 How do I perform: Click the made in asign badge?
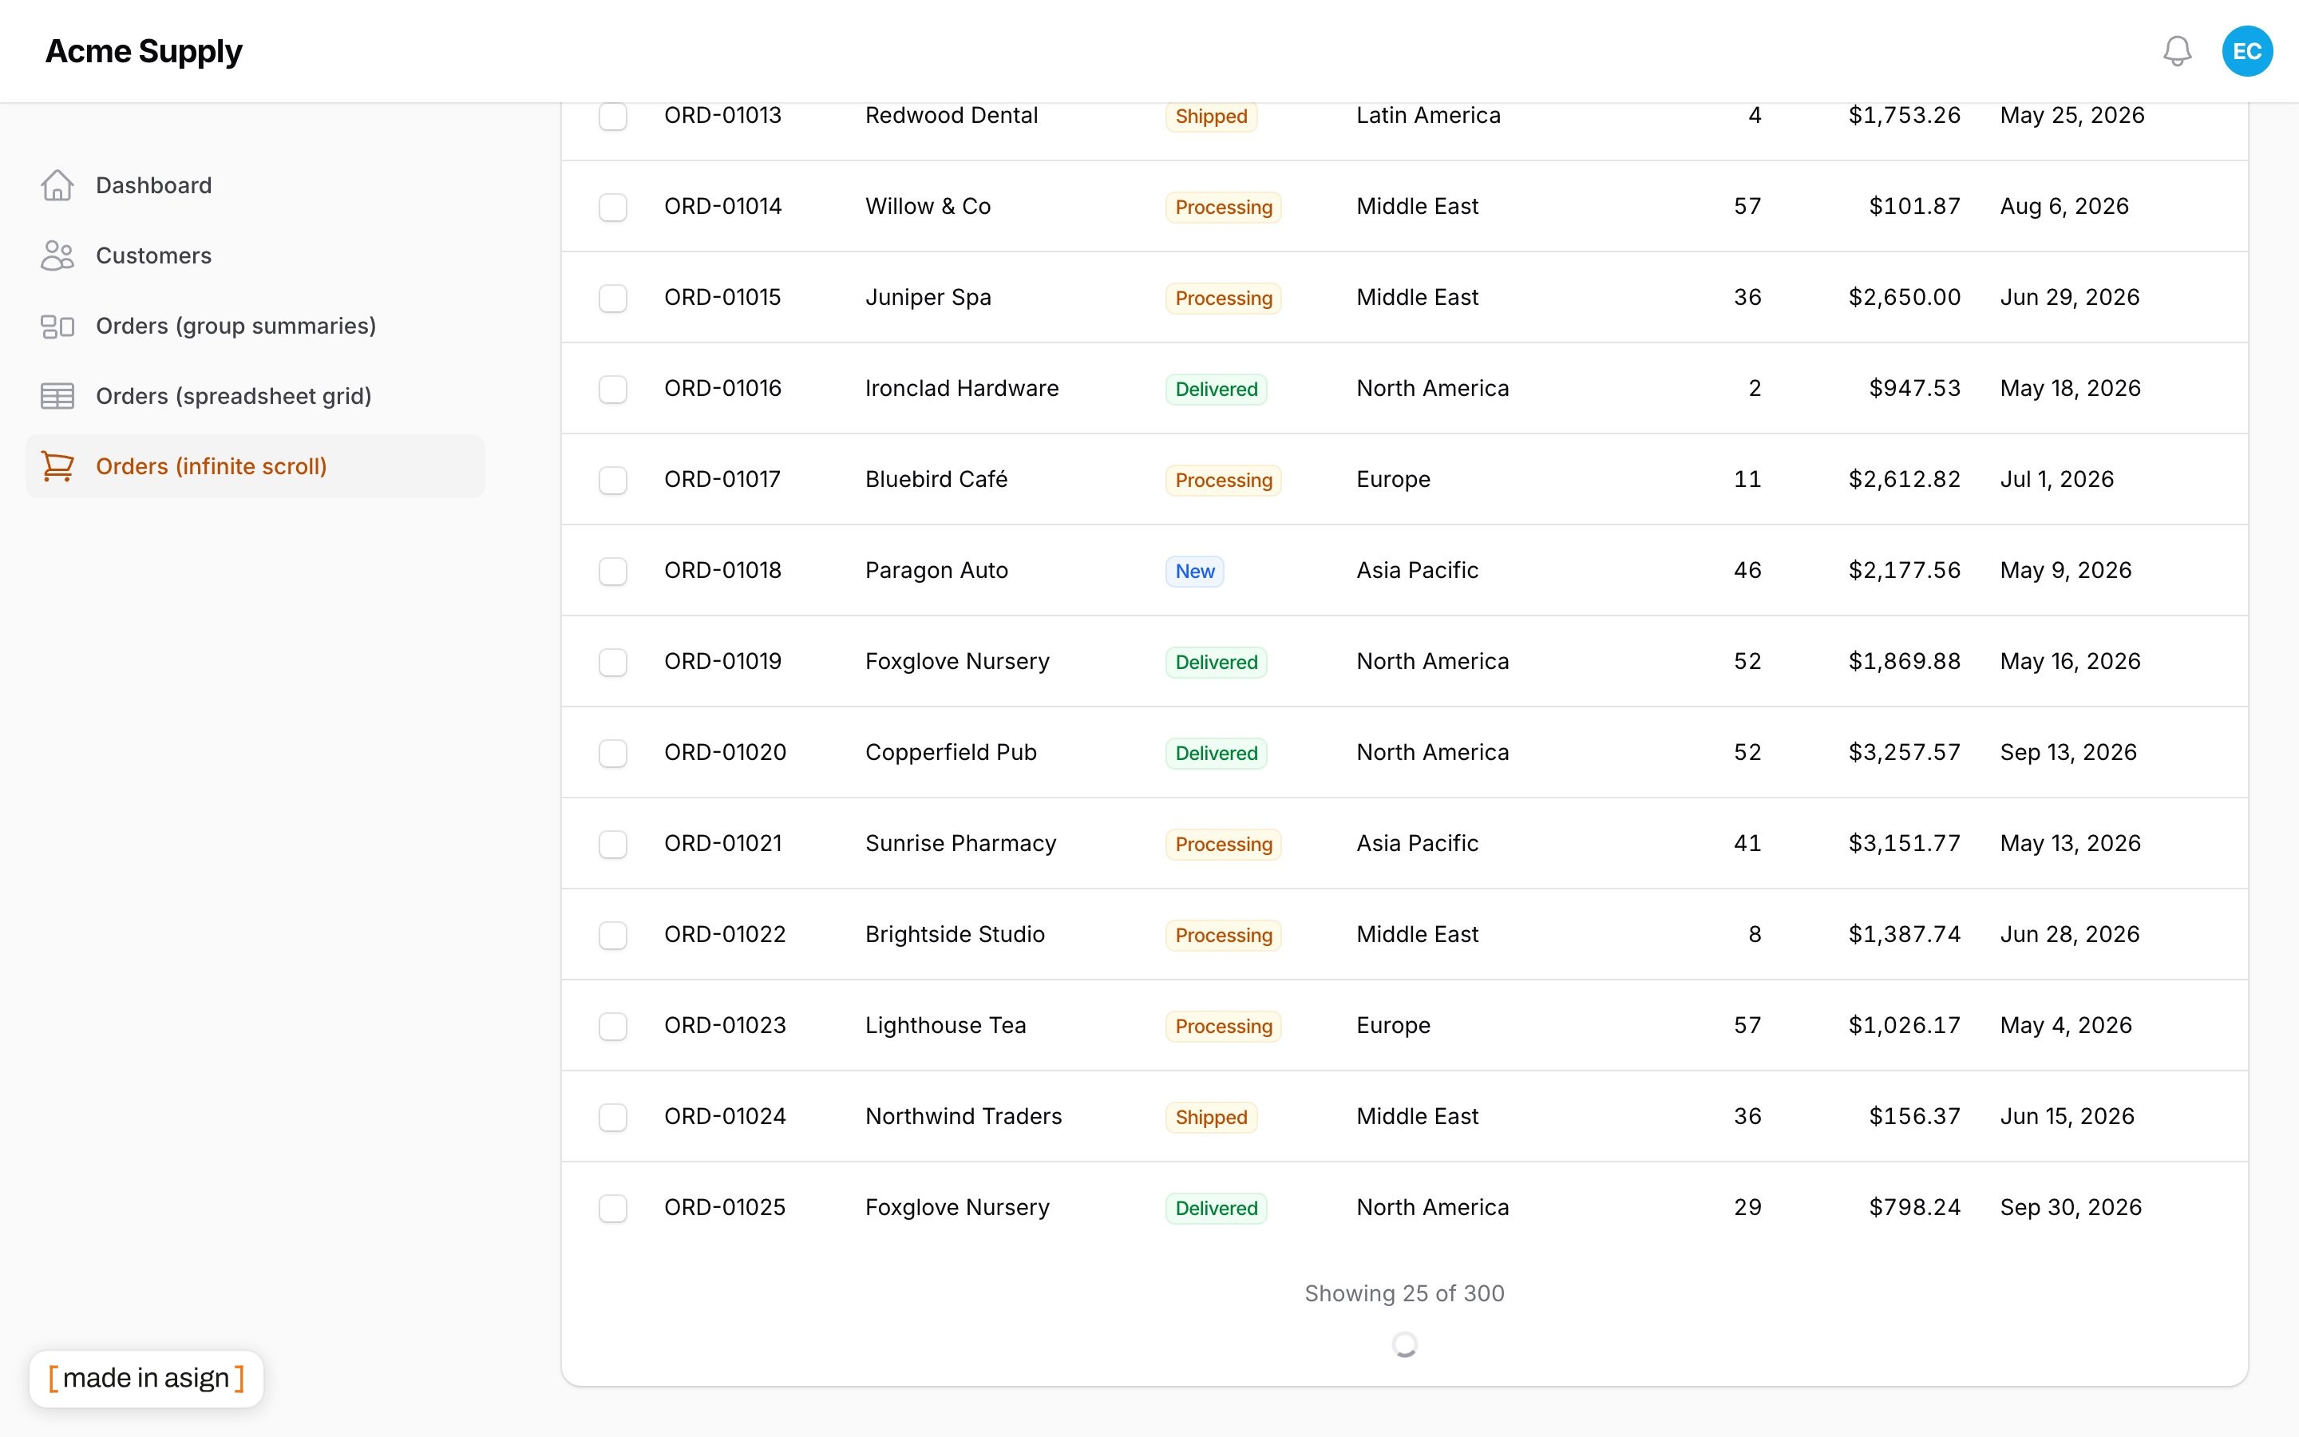point(146,1378)
